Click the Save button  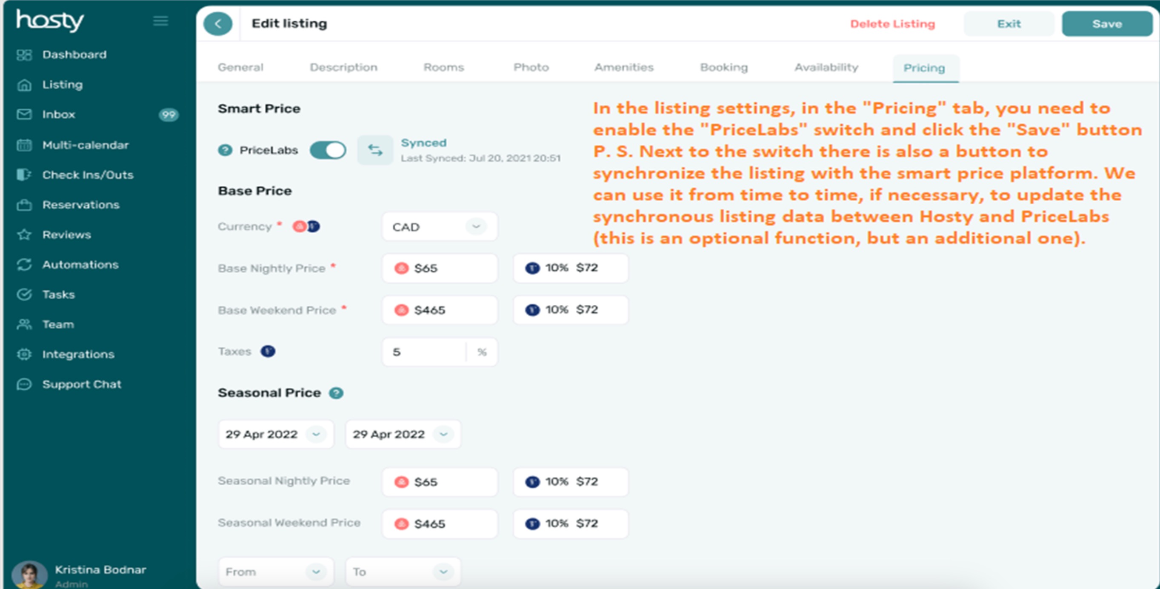click(x=1107, y=24)
